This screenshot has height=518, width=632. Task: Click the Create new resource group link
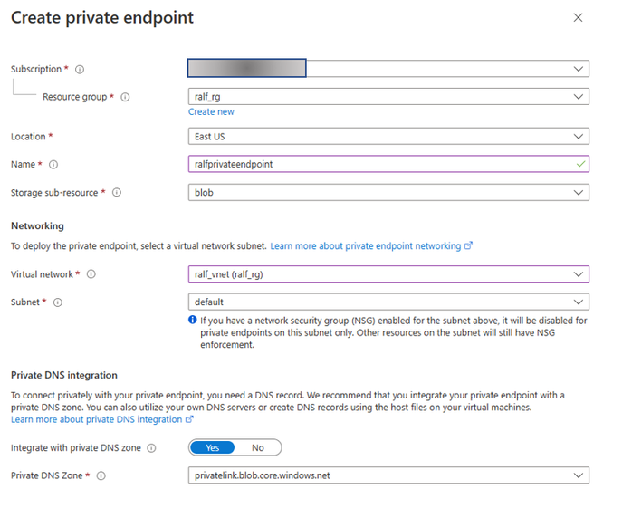click(211, 112)
